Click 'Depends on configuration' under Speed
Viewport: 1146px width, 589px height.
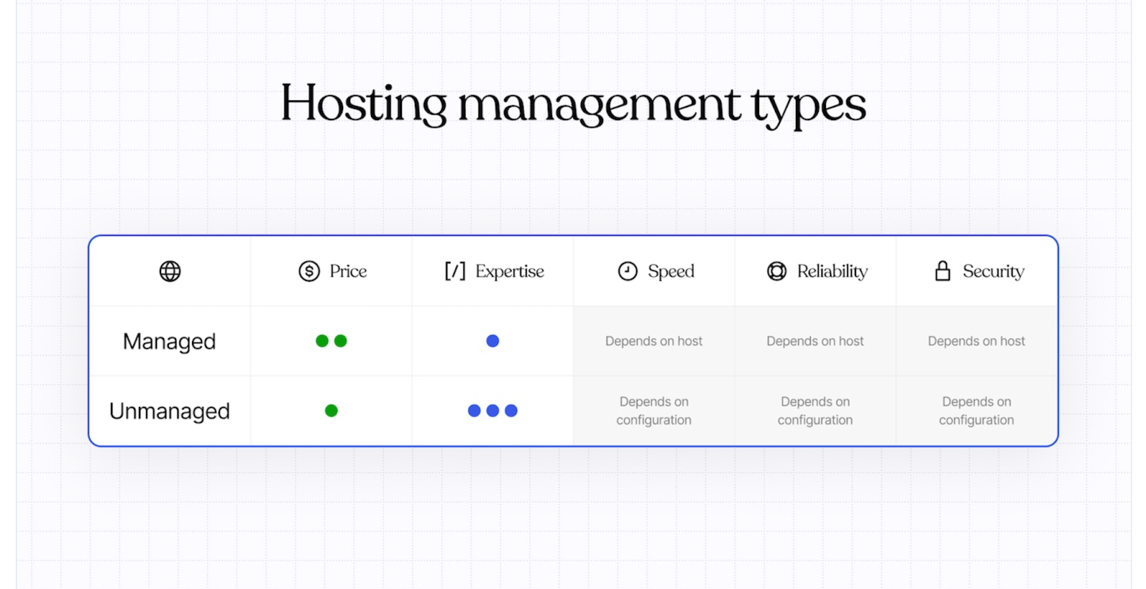[654, 411]
